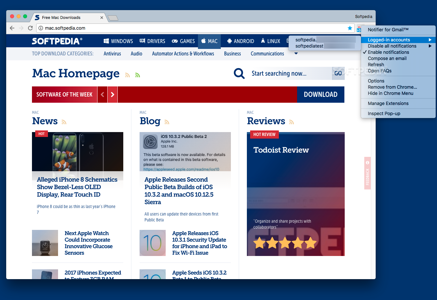Click the News section heading
Viewport: 437px width, 300px height.
(x=45, y=121)
